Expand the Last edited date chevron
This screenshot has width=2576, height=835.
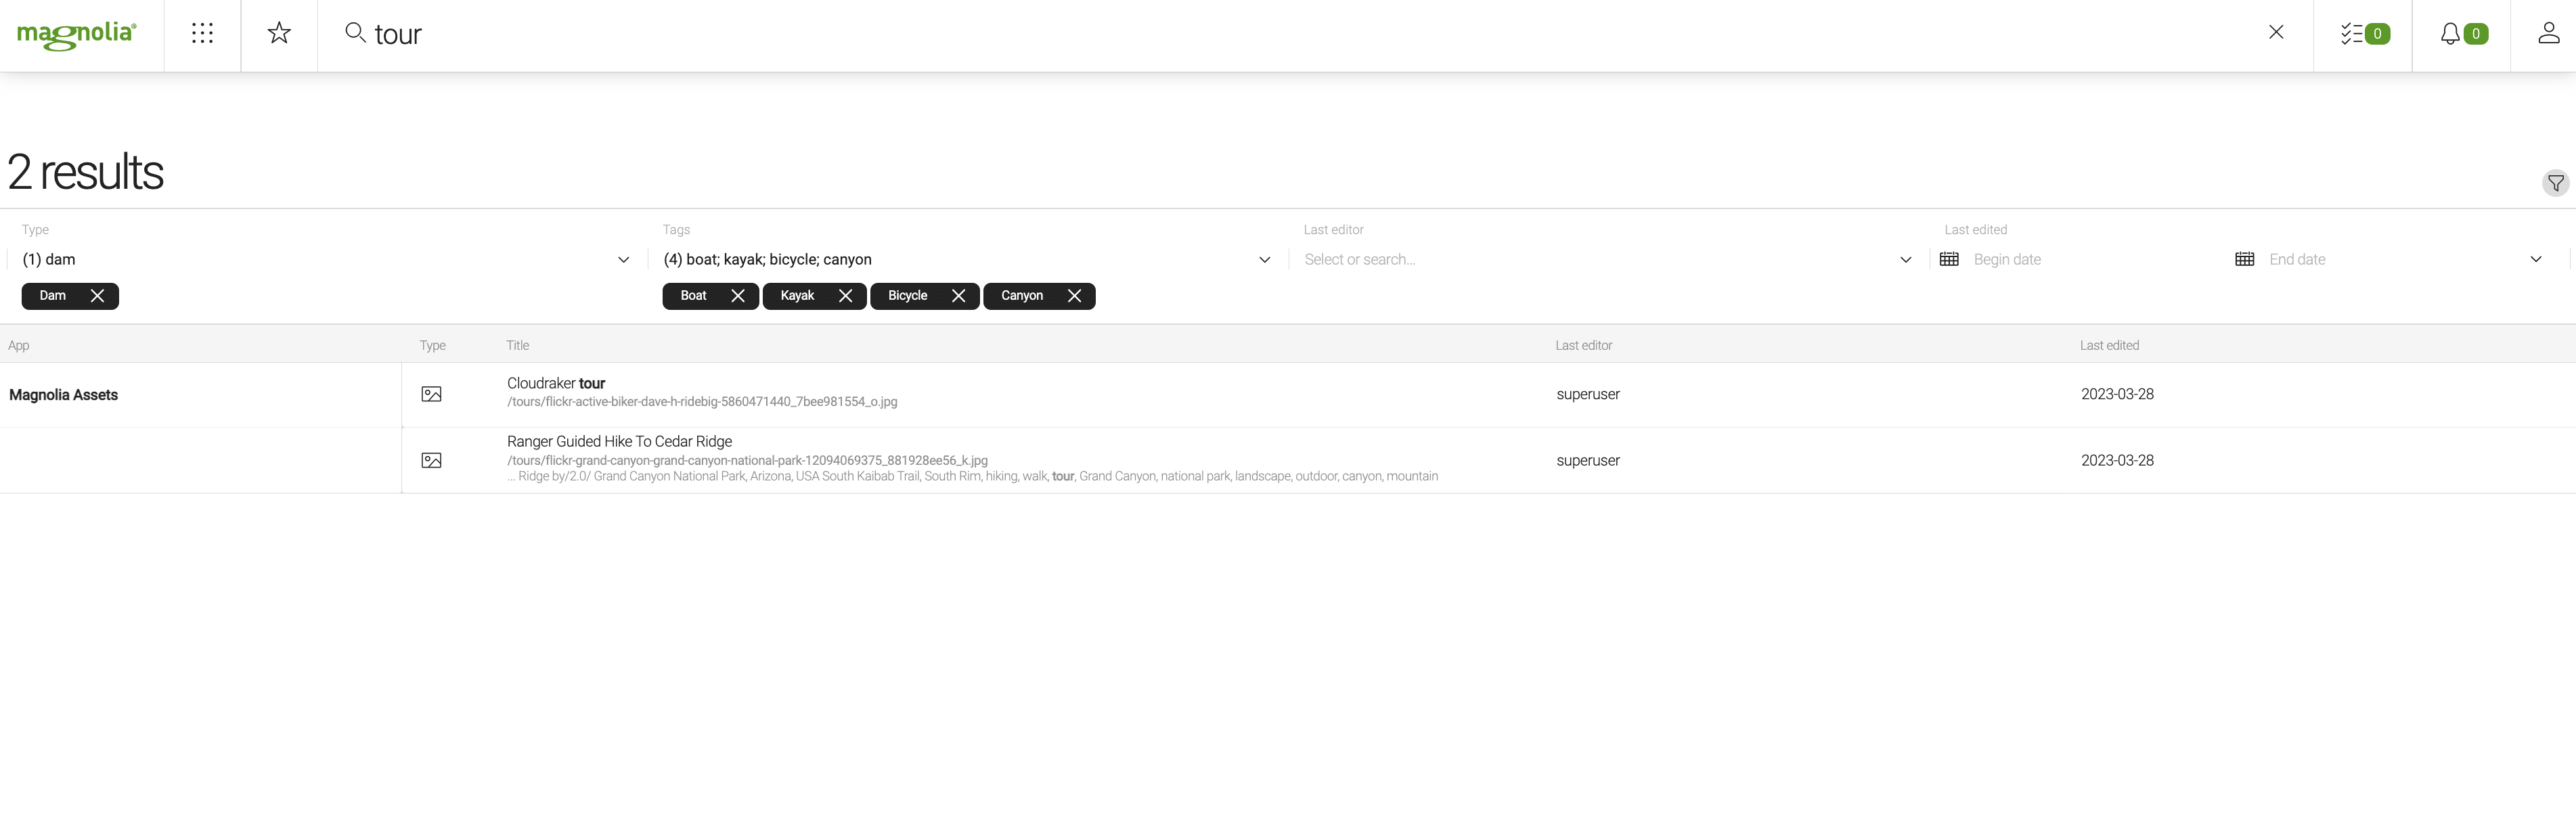pyautogui.click(x=2535, y=260)
